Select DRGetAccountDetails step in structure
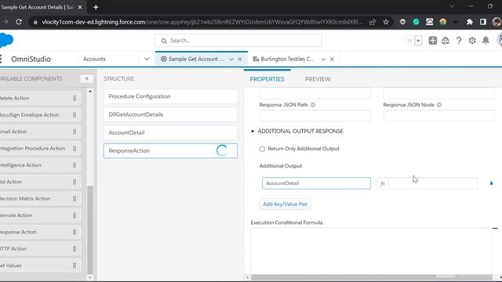The width and height of the screenshot is (502, 282). coord(170,114)
